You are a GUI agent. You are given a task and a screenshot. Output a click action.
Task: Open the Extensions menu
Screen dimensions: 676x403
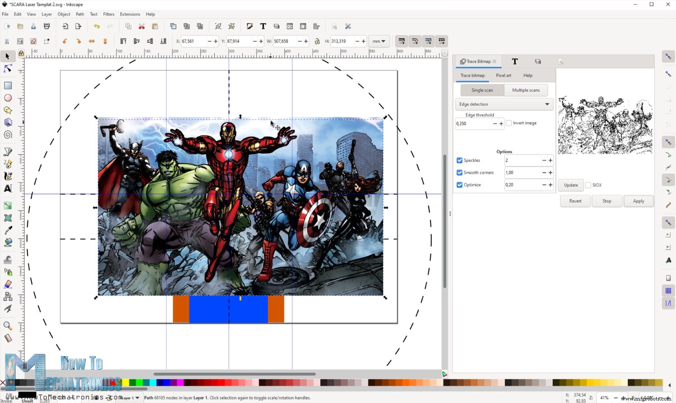[130, 14]
